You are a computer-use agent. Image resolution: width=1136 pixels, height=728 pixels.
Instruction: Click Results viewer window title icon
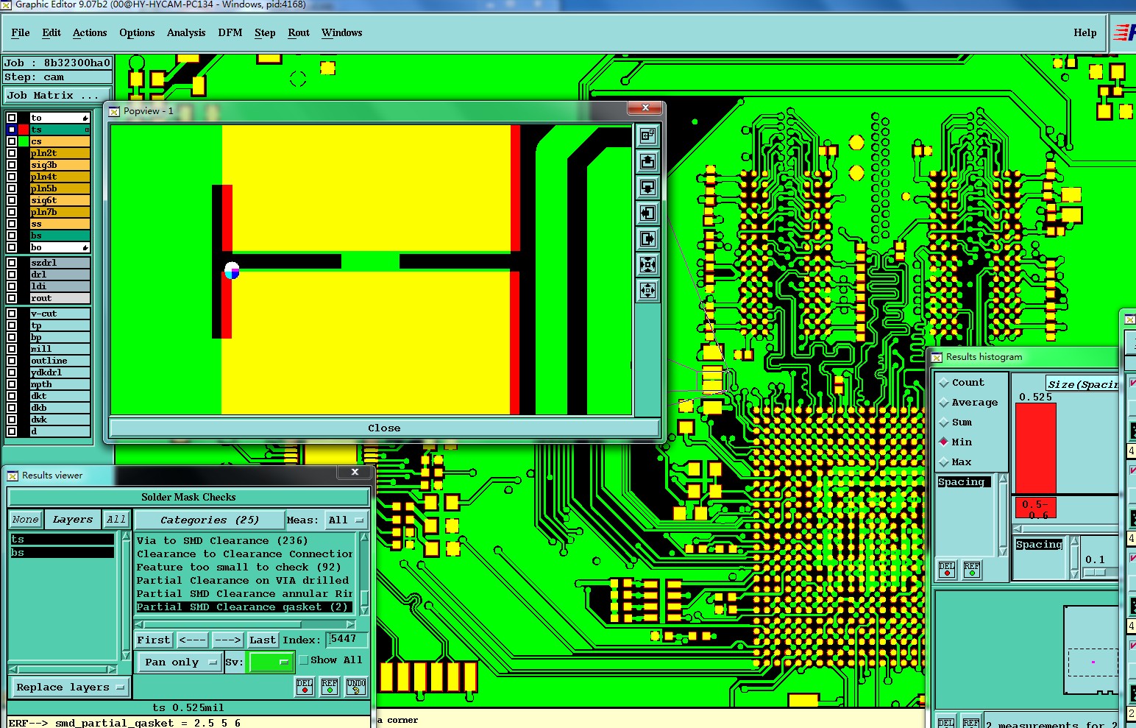[x=13, y=476]
